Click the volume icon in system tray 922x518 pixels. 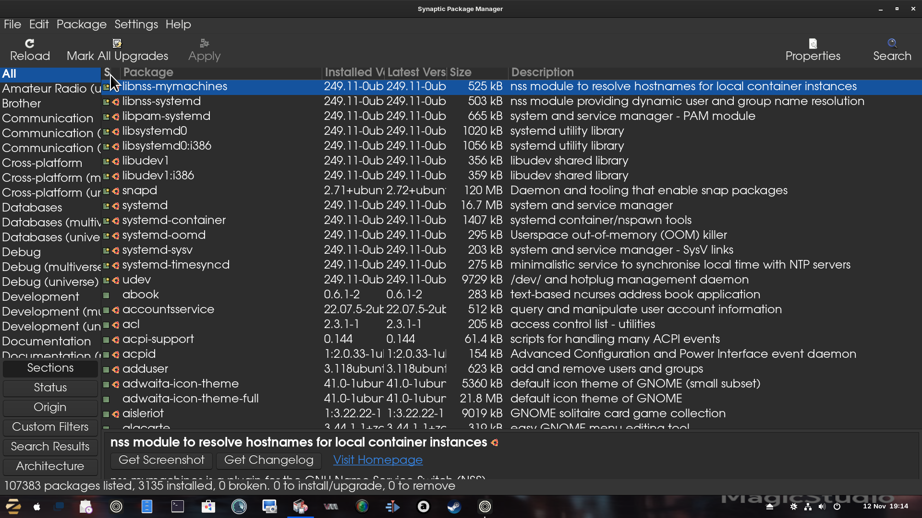point(822,506)
